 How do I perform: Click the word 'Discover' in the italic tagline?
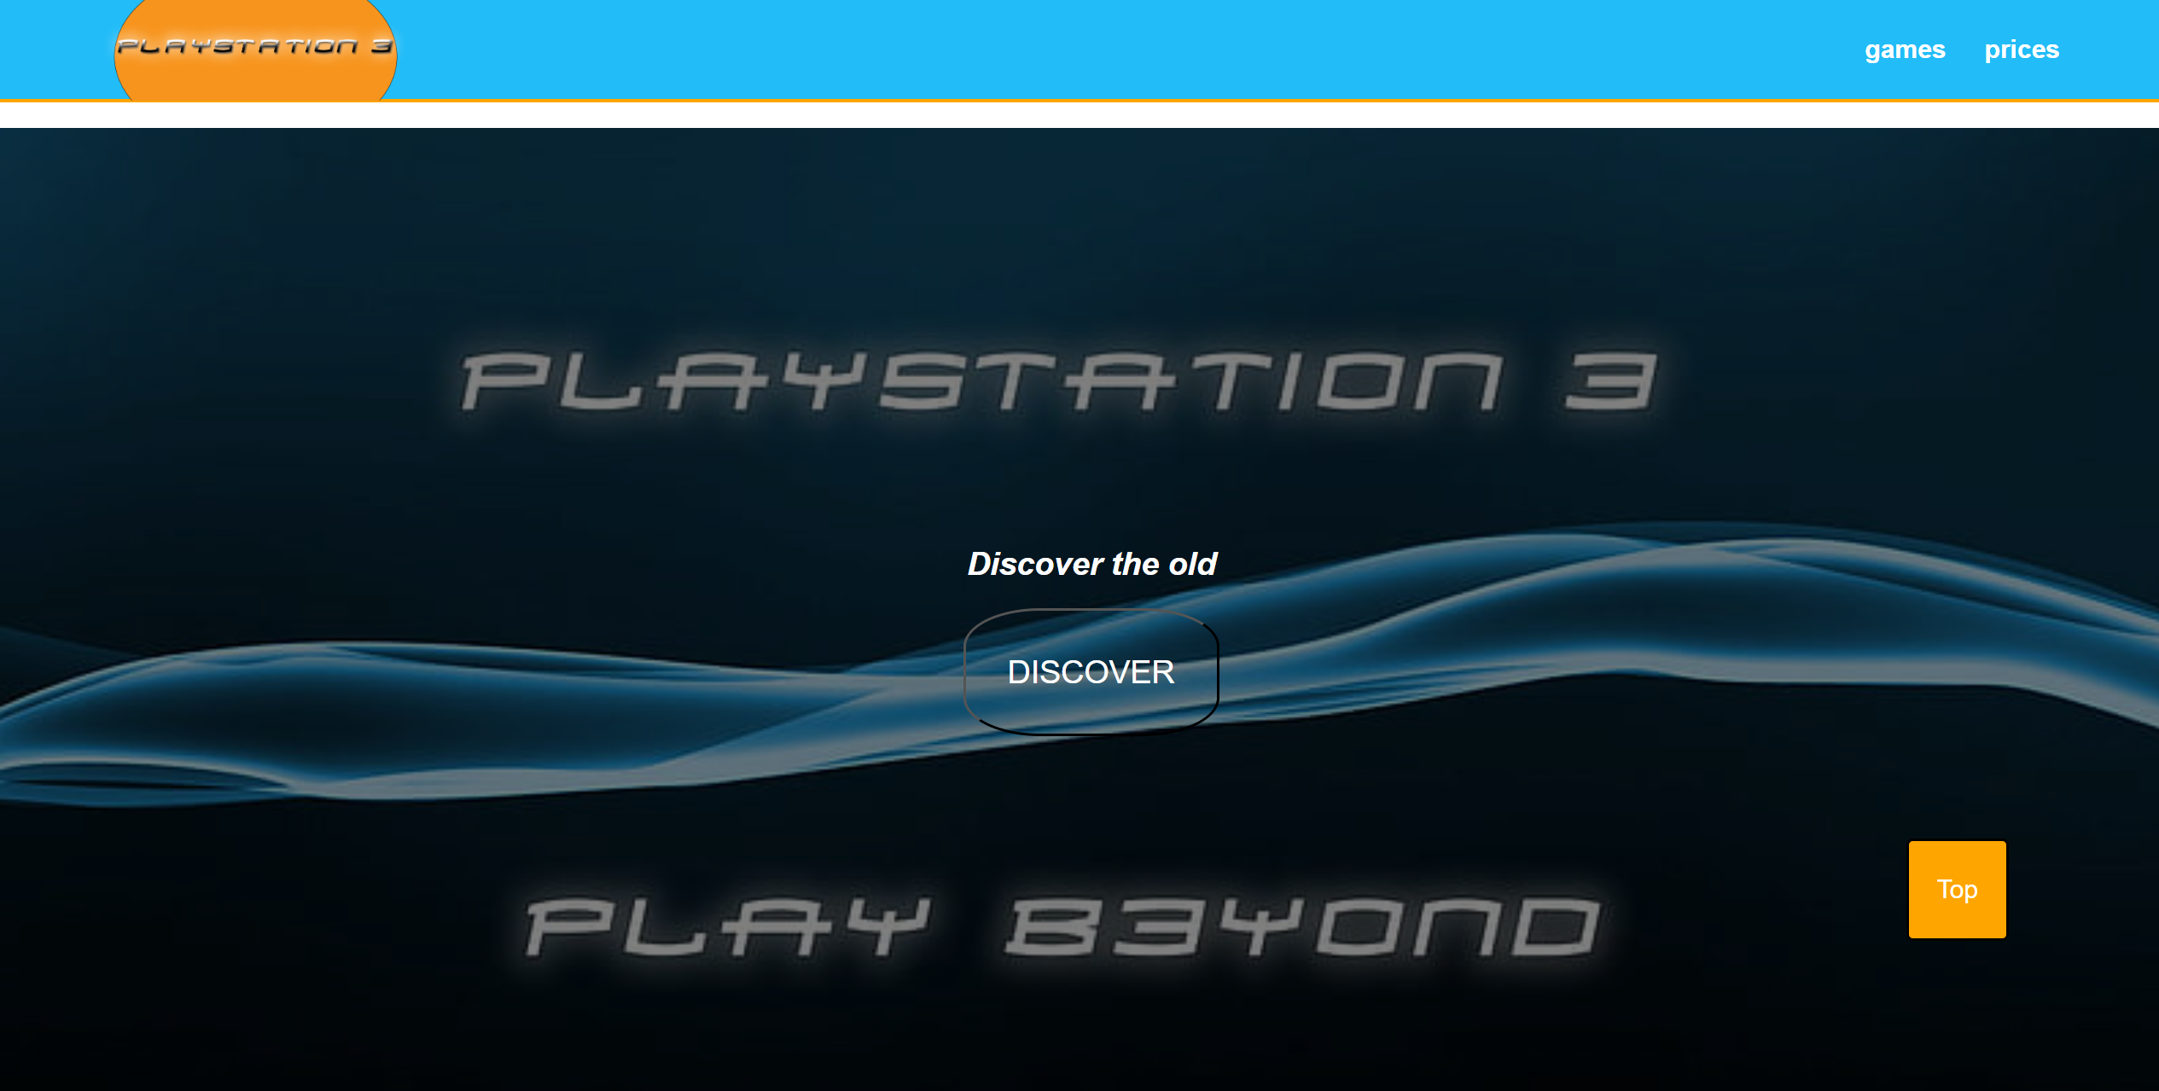[x=1036, y=564]
